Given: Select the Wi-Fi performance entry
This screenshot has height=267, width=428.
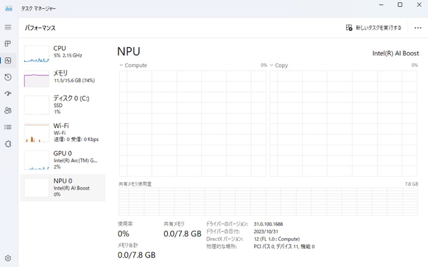Looking at the screenshot, I should (x=62, y=132).
